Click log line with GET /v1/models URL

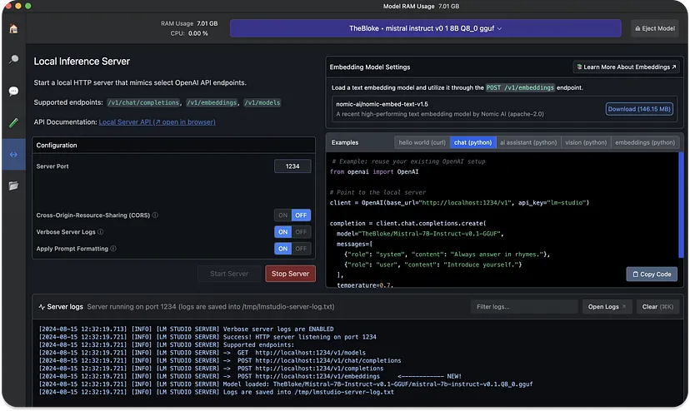(202, 353)
